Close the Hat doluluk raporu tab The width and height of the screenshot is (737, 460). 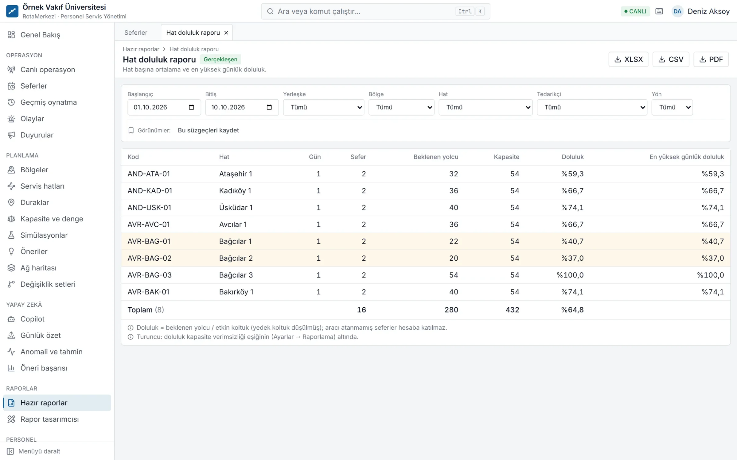click(x=226, y=33)
